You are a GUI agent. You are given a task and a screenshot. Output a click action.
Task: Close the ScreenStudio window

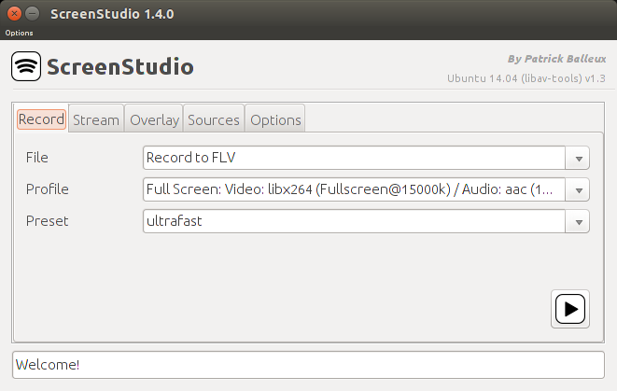[14, 14]
